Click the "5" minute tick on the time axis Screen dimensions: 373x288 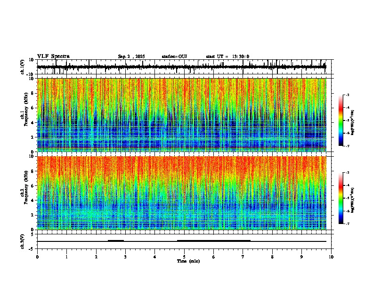click(x=184, y=257)
